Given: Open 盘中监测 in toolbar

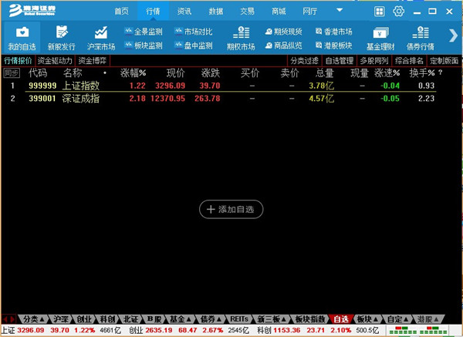Looking at the screenshot, I should pyautogui.click(x=194, y=45).
